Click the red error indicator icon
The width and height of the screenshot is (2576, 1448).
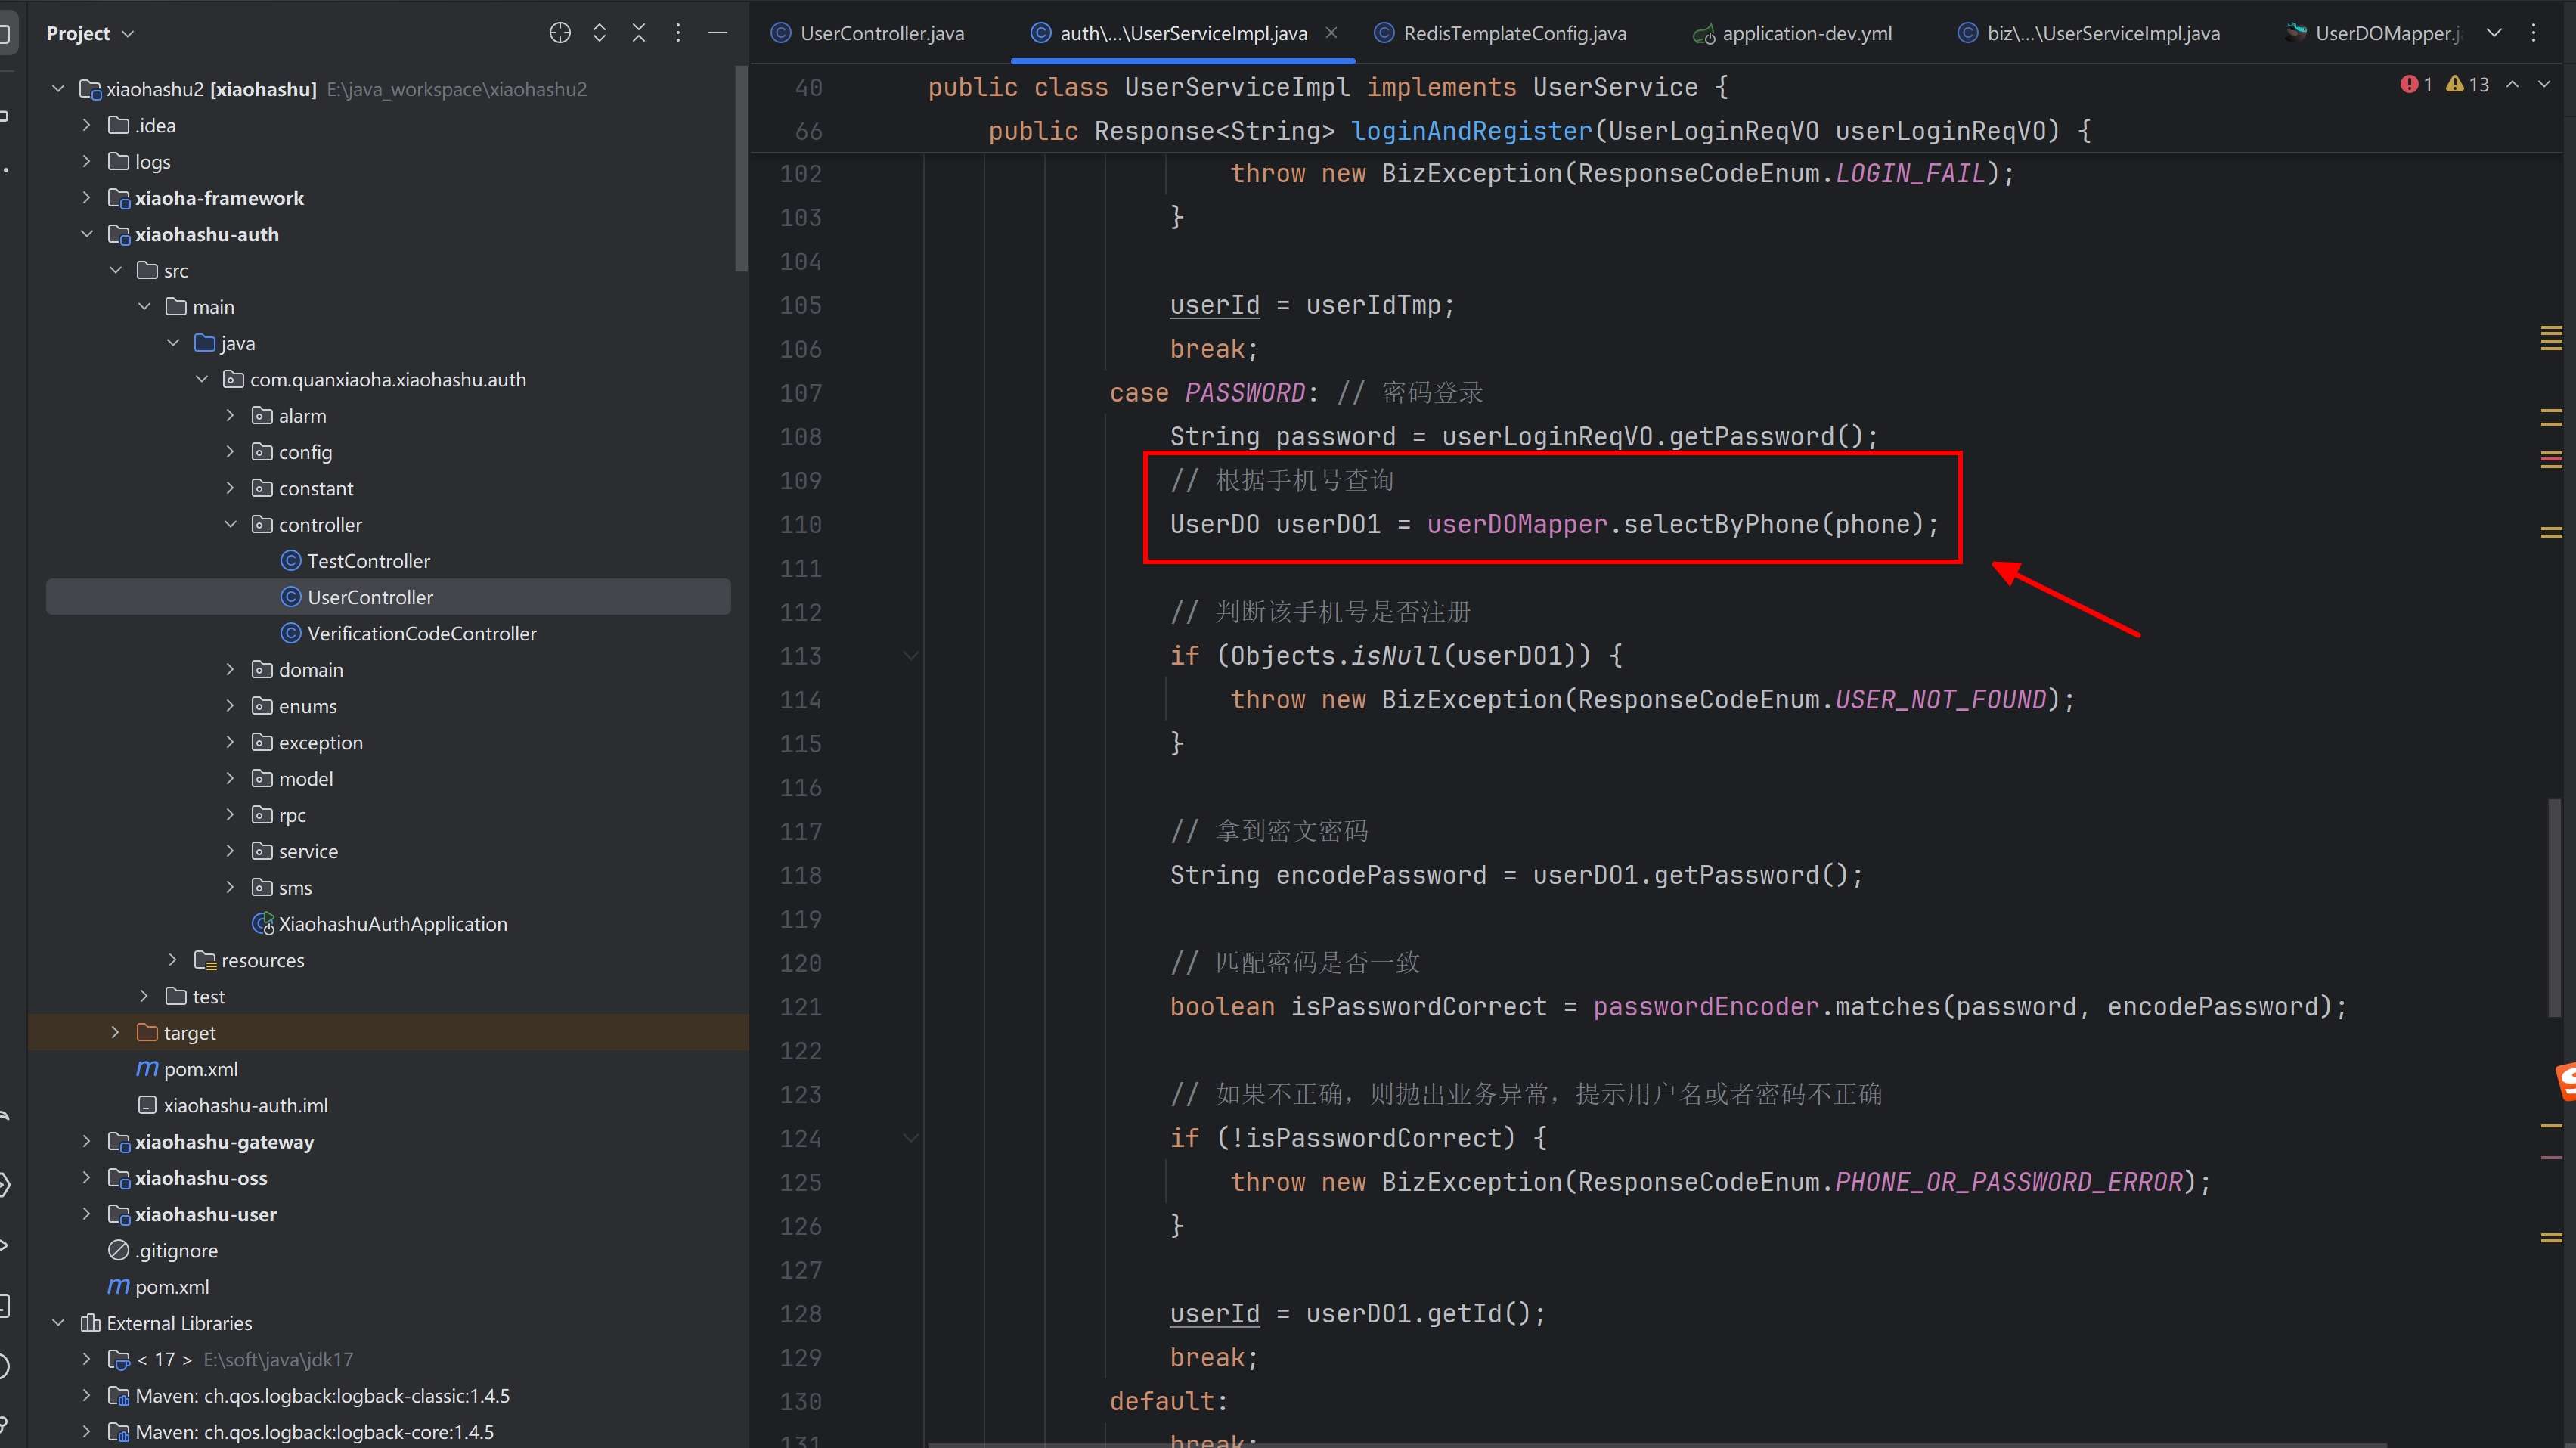(x=2409, y=85)
